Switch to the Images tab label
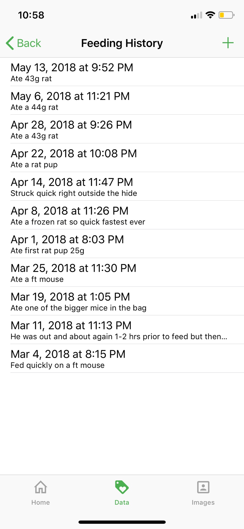This screenshot has width=244, height=529. tap(203, 502)
